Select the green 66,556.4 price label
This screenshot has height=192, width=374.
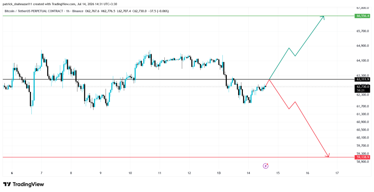(363, 16)
